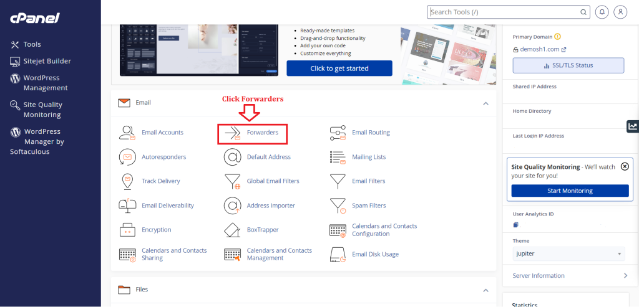Click the Autoresponders icon
Screen dimensions: 639x307
tap(127, 157)
